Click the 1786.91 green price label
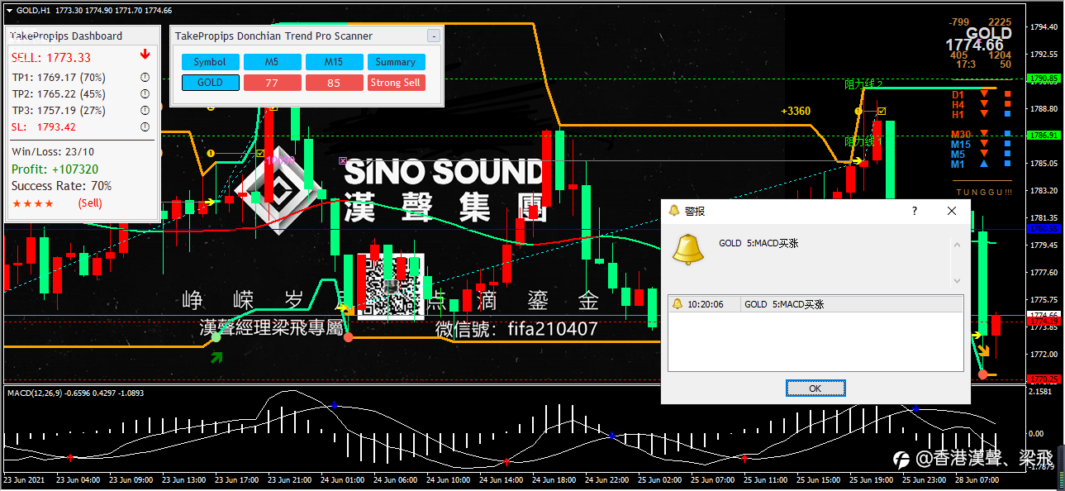This screenshot has height=491, width=1065. coord(1043,135)
